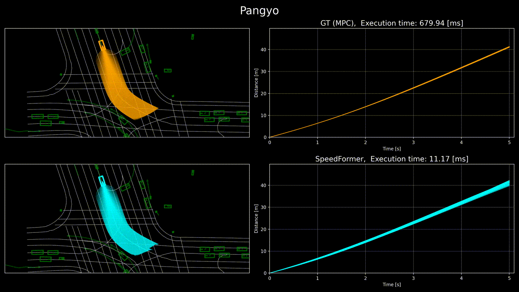Select green vehicle box at bottom map's right edge
Screen dimensions: 519x292
point(245,256)
